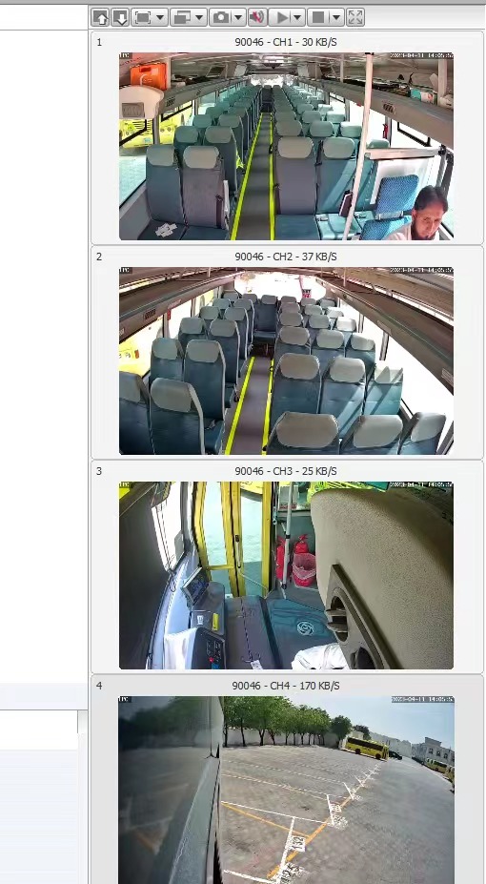Select the CH2 rear seats camera feed
This screenshot has height=884, width=486.
(286, 360)
